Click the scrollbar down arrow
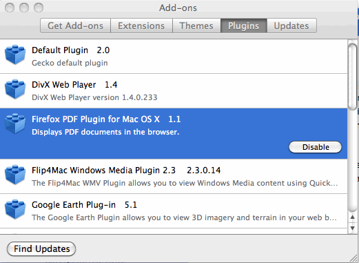Screen dimensions: 359x263 tap(353, 228)
